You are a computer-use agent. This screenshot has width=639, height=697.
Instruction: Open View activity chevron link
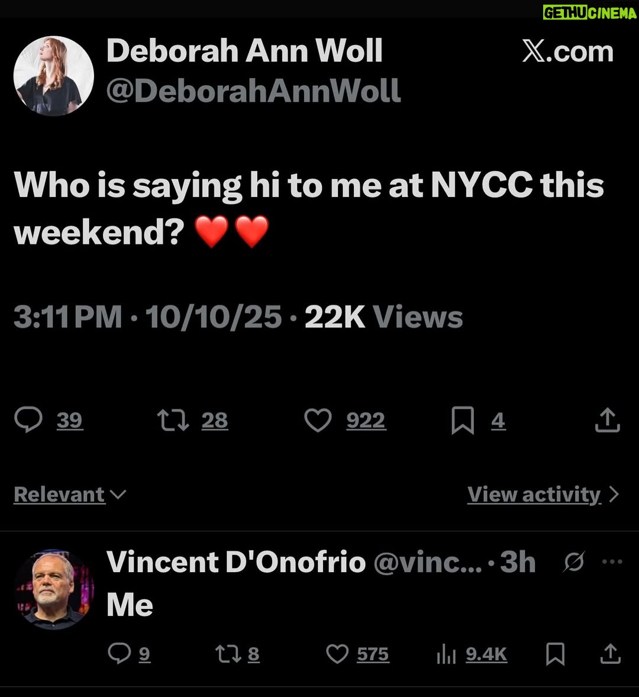543,494
